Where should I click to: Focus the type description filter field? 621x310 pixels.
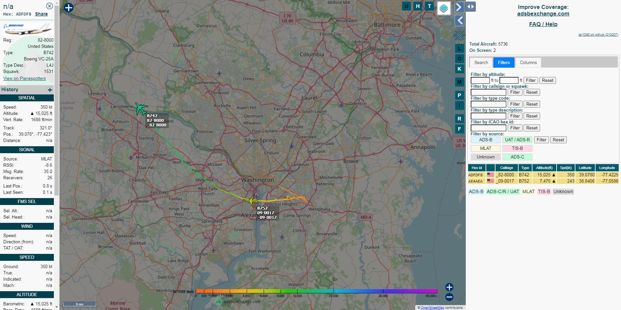pyautogui.click(x=488, y=116)
